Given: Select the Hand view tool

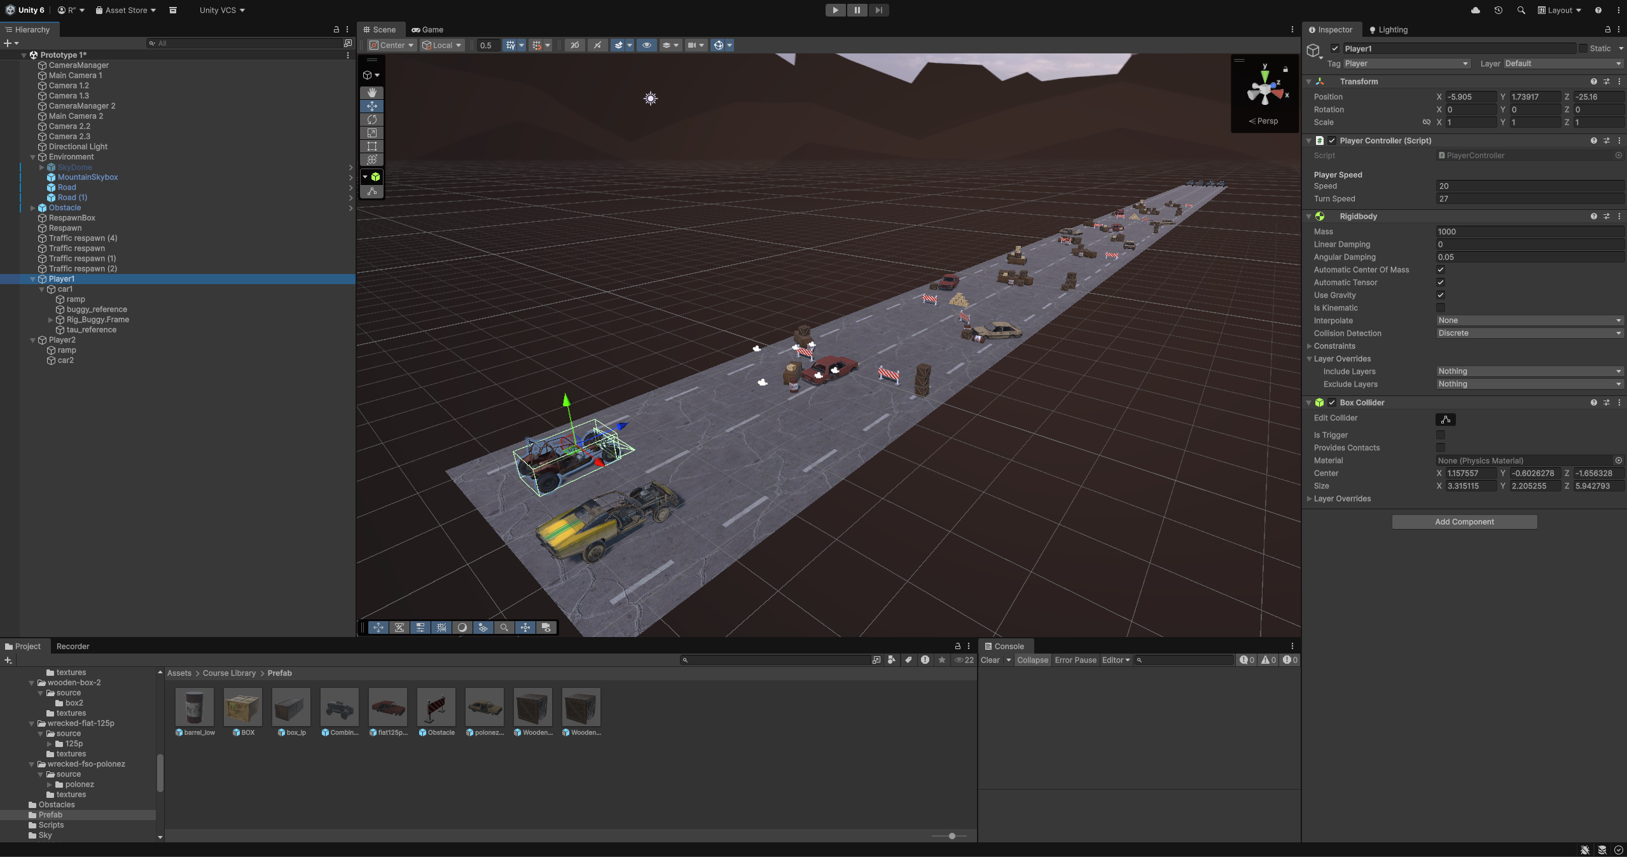Looking at the screenshot, I should pyautogui.click(x=372, y=93).
